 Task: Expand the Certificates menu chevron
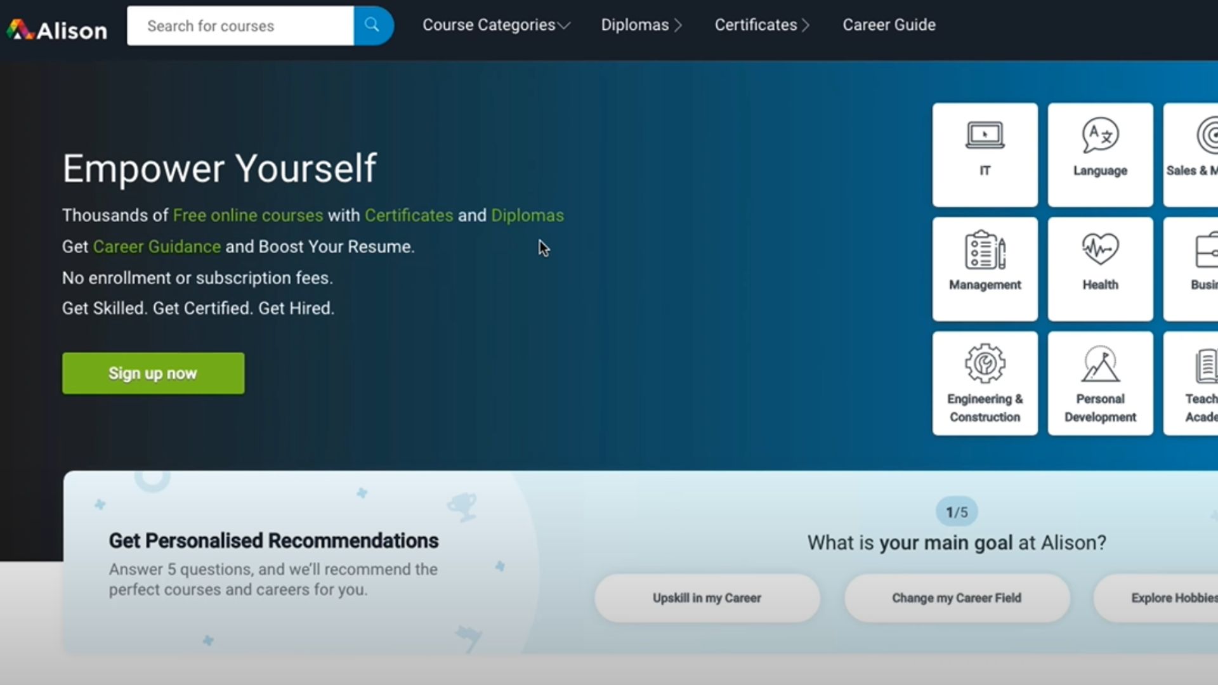click(x=805, y=25)
